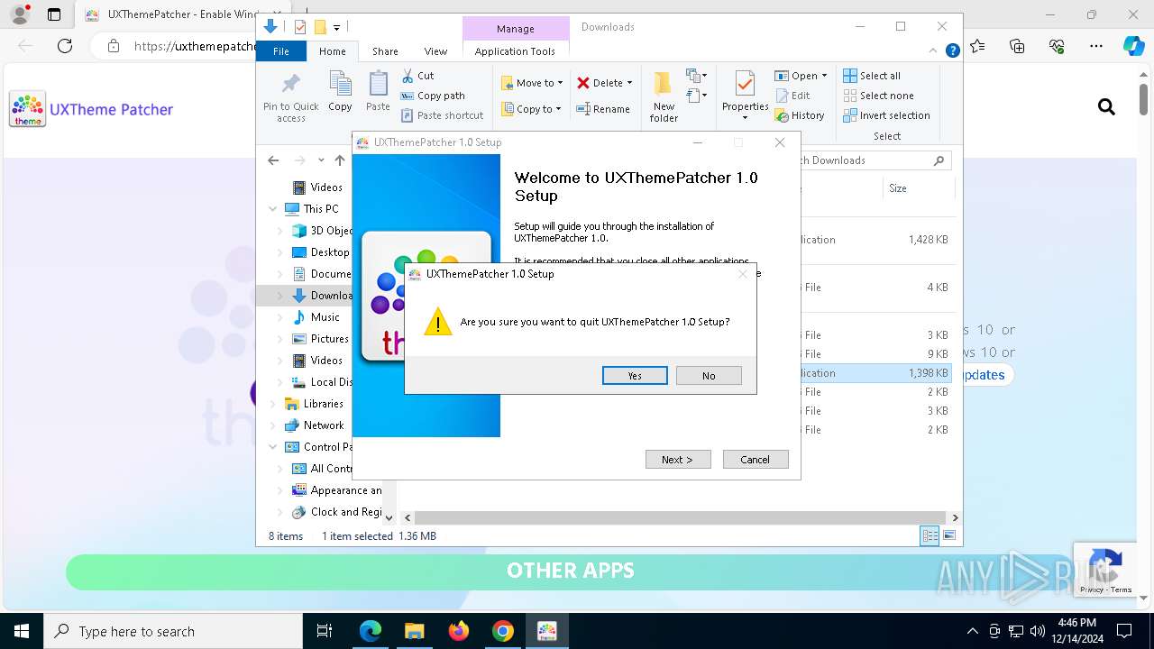Click Pin to Quick access icon
The image size is (1154, 649).
pyautogui.click(x=290, y=97)
